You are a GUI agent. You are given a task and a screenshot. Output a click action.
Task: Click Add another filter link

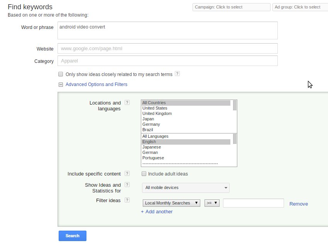(x=159, y=211)
